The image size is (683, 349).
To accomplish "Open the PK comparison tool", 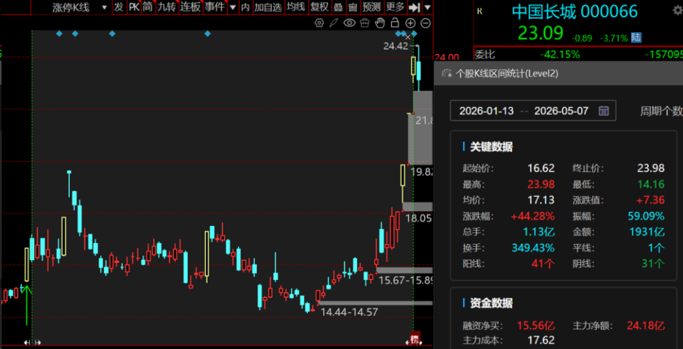I will (133, 7).
